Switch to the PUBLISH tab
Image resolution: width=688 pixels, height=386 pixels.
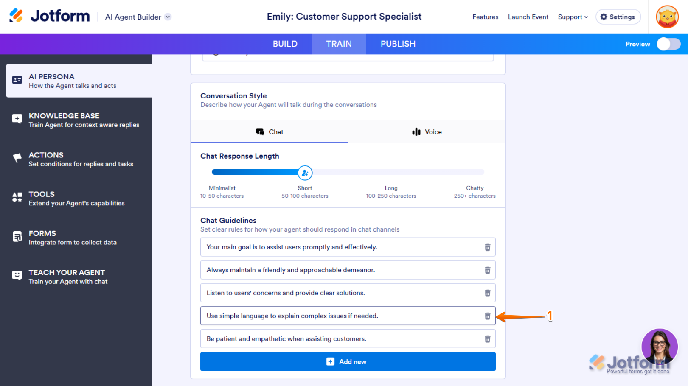(x=398, y=44)
